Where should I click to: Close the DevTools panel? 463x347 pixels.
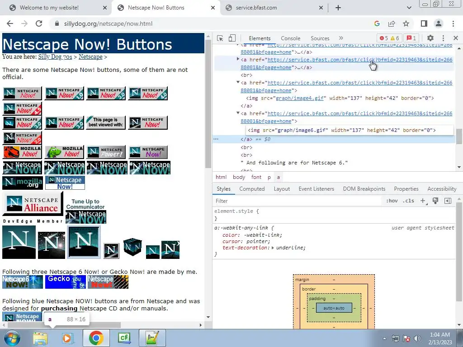click(456, 38)
